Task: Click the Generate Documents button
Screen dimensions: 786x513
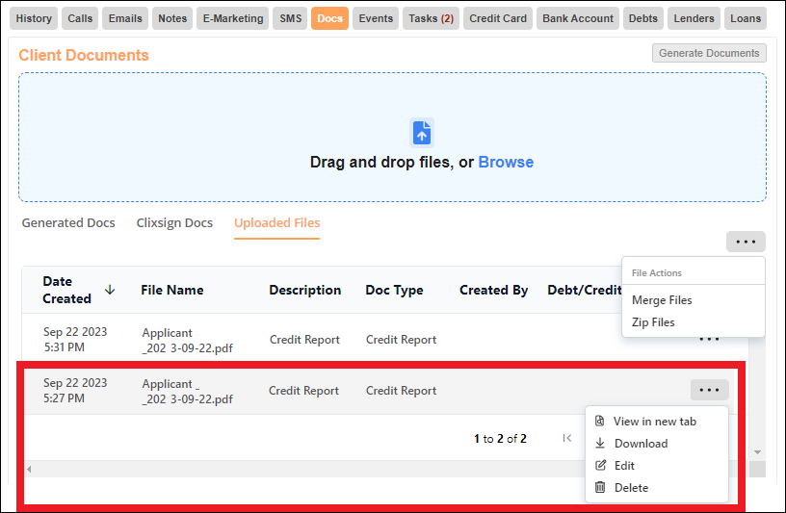Action: coord(709,54)
